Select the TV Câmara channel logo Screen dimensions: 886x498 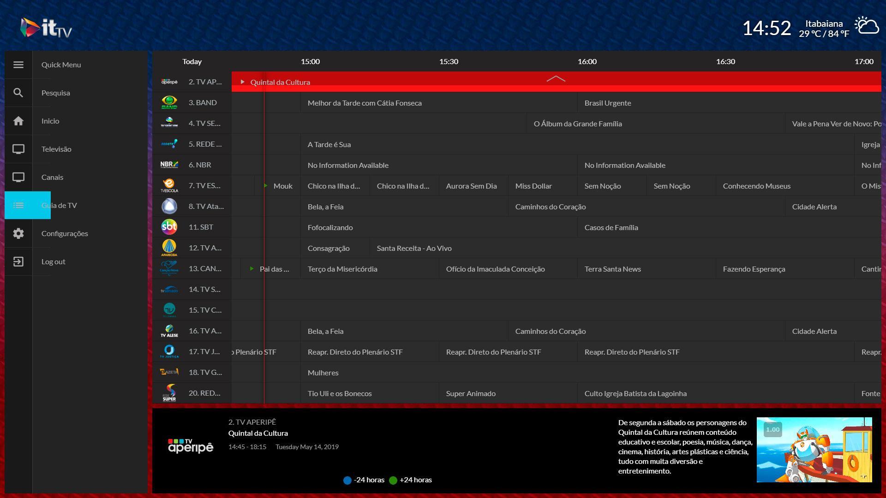click(x=169, y=310)
